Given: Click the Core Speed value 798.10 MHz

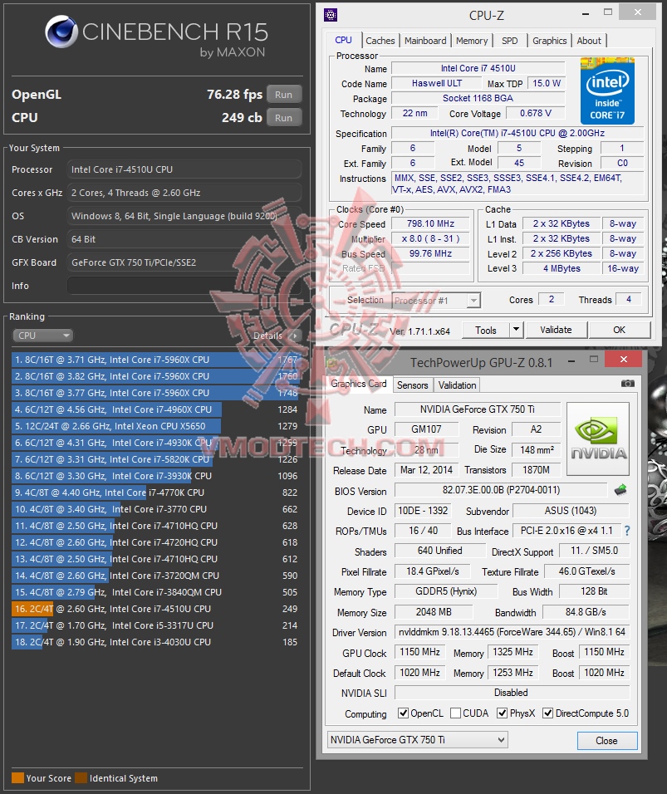Looking at the screenshot, I should click(x=430, y=223).
